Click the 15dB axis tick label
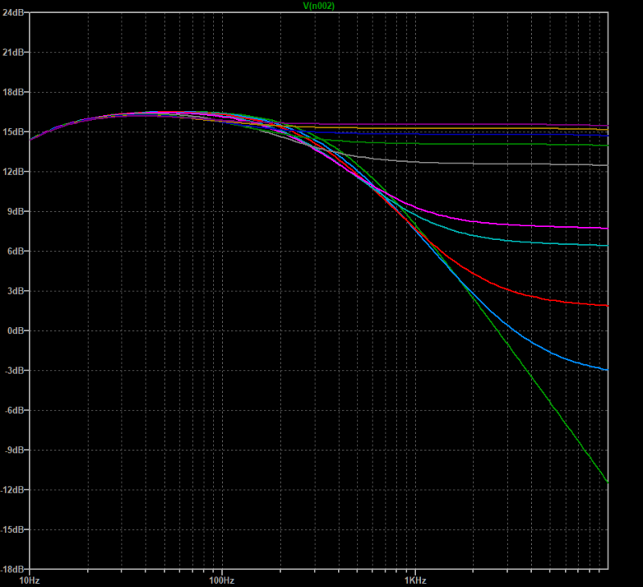The image size is (643, 587). tap(14, 132)
